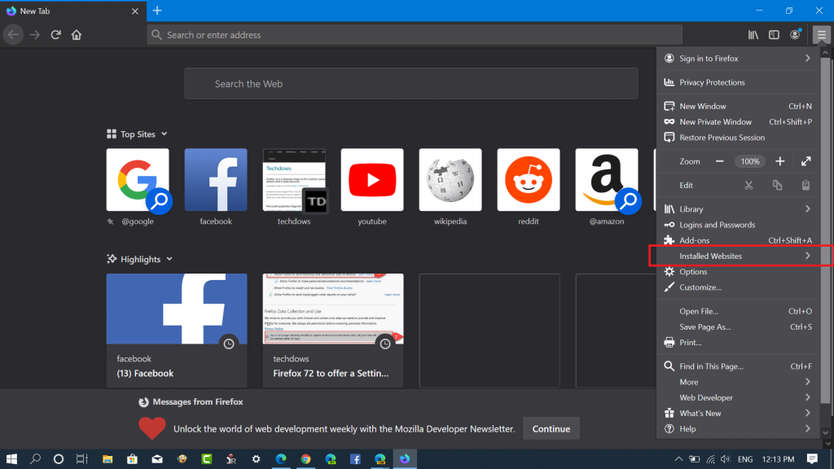Open the @amazon top site tile

[607, 180]
